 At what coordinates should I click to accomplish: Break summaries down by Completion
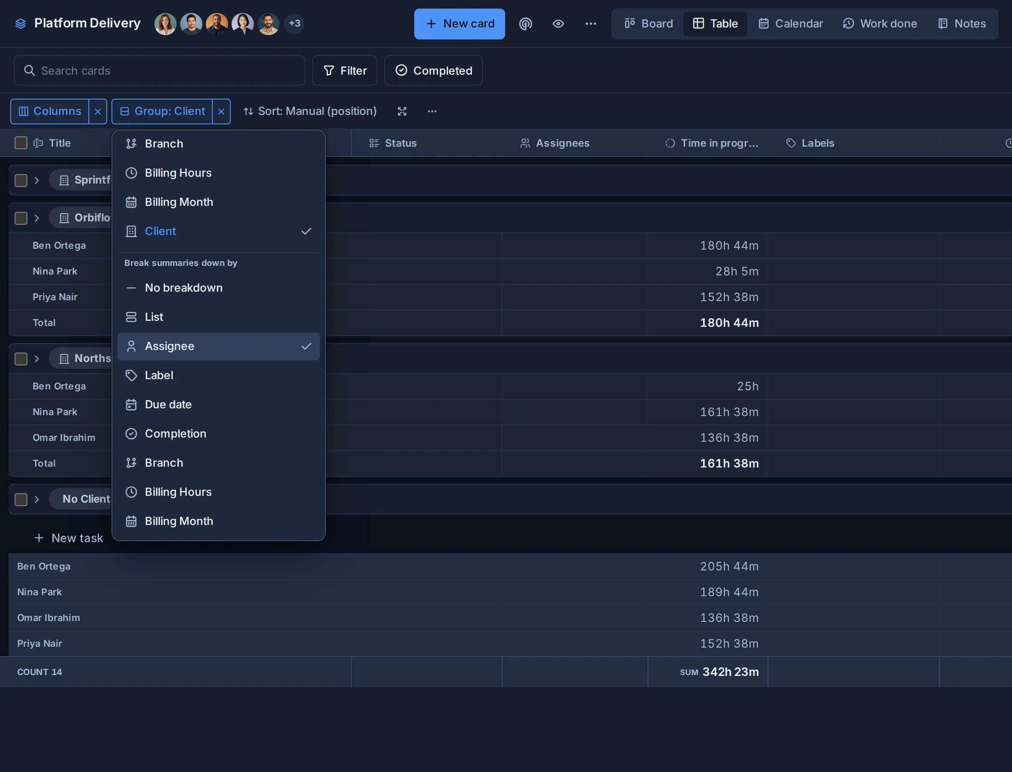point(219,434)
